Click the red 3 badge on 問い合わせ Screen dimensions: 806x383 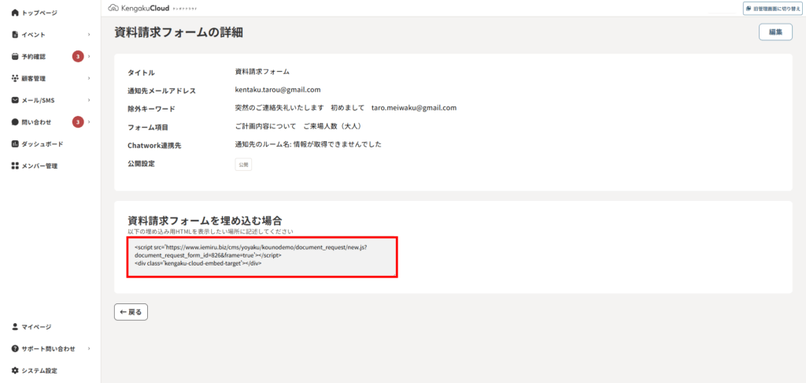tap(78, 122)
